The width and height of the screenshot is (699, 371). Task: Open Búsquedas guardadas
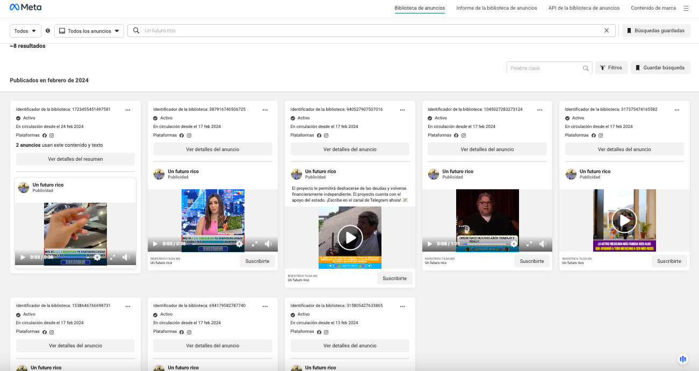[x=656, y=31]
